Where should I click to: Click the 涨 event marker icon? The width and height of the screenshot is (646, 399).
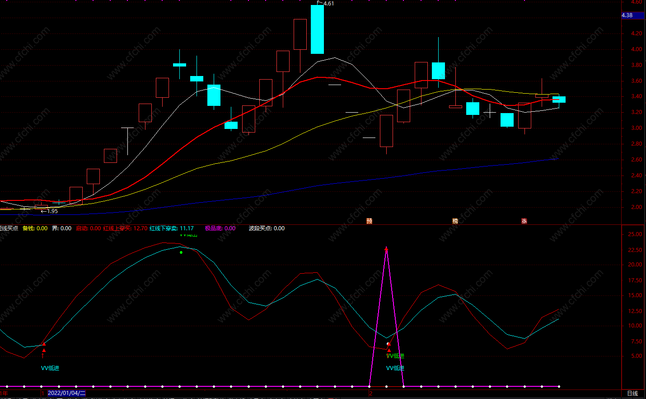click(x=524, y=221)
